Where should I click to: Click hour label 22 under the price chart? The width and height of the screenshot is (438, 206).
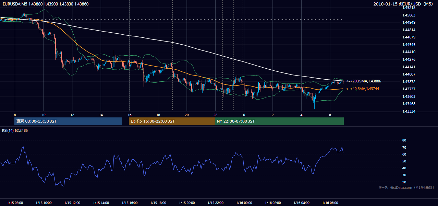coord(215,115)
